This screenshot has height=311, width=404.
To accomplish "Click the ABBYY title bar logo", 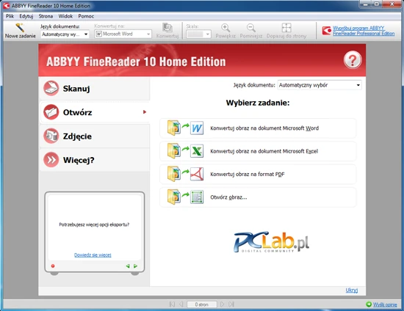I will 7,5.
